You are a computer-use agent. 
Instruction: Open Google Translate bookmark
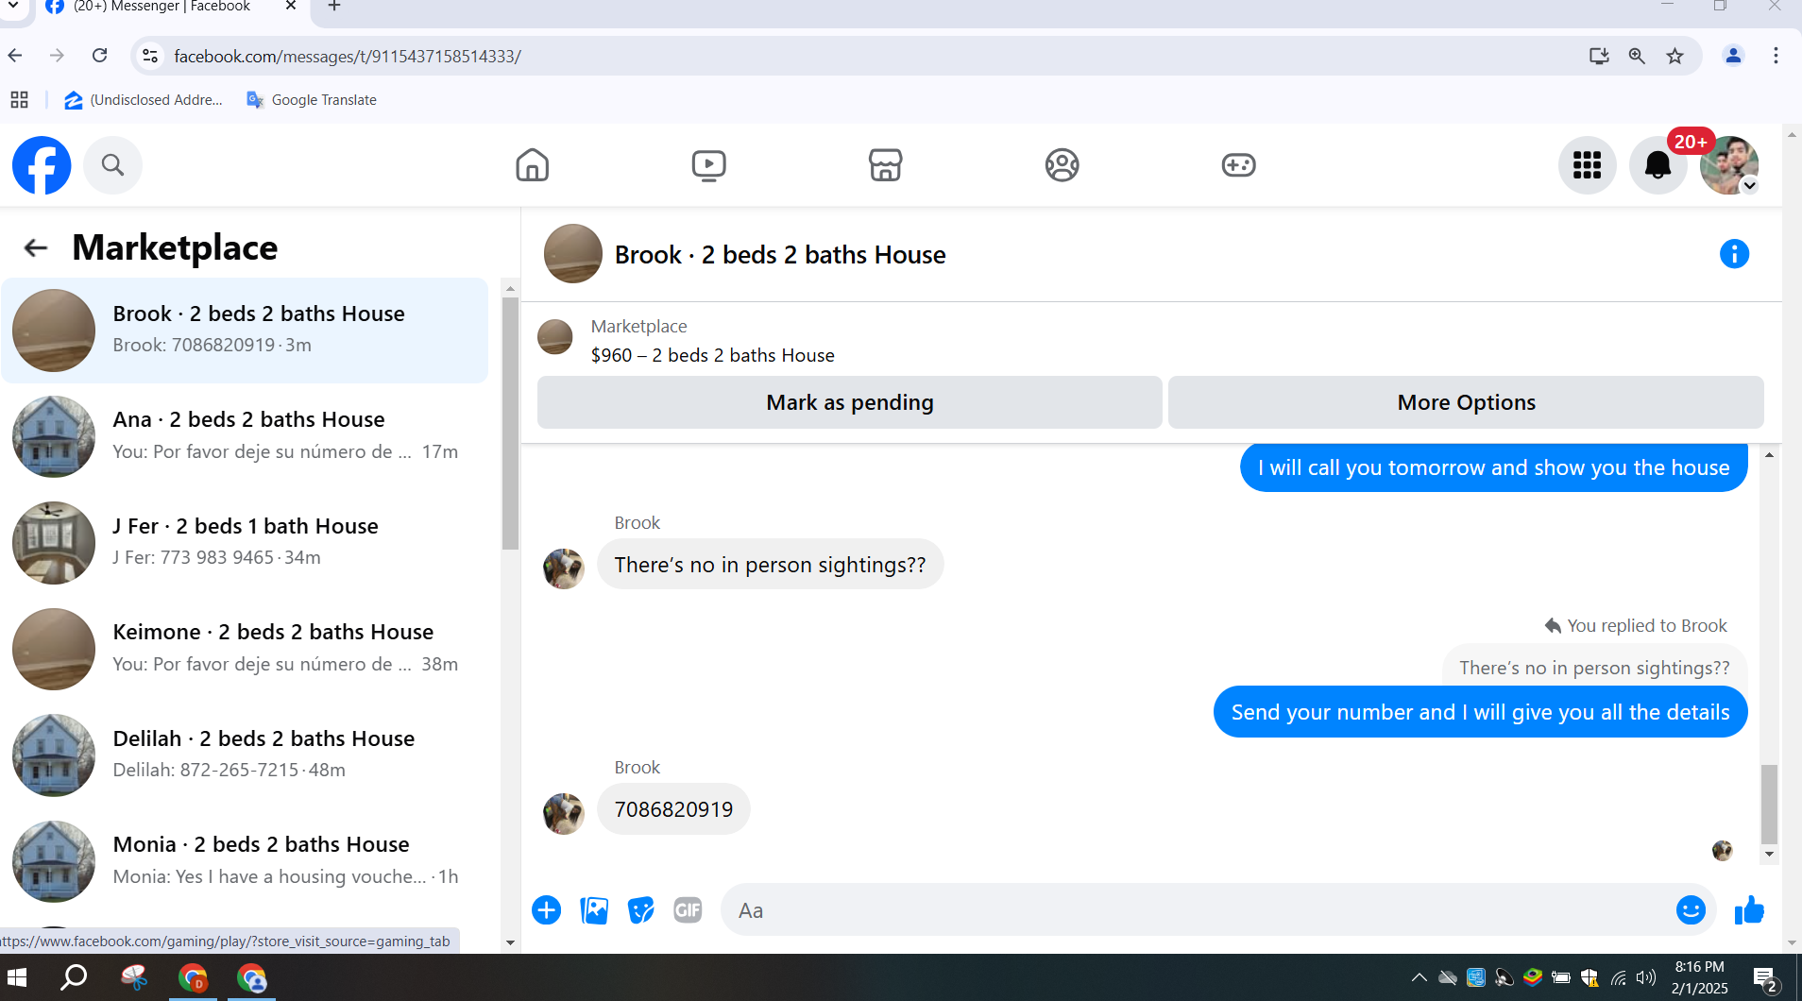tap(311, 100)
